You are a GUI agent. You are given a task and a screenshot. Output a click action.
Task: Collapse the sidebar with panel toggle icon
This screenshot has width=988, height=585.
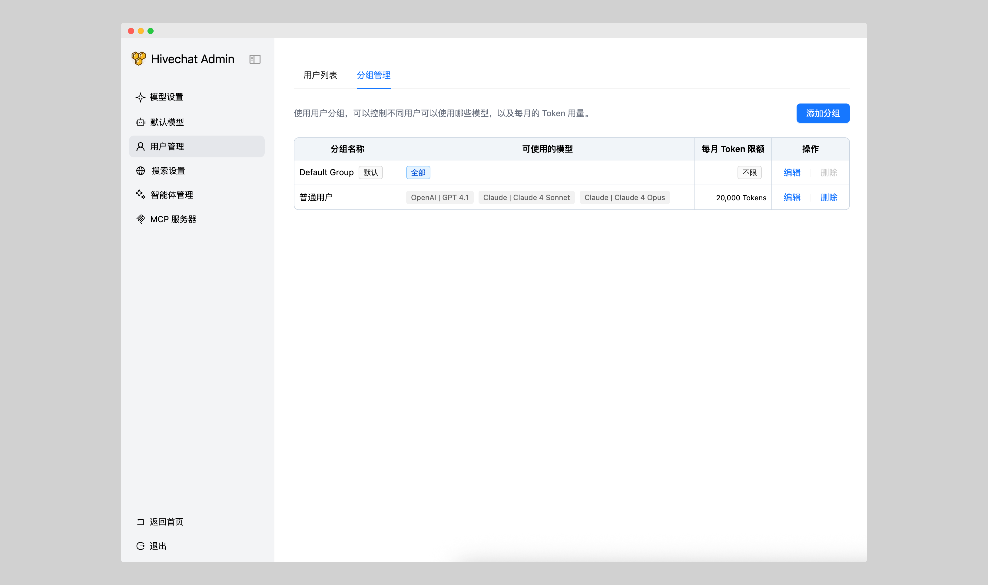click(255, 59)
